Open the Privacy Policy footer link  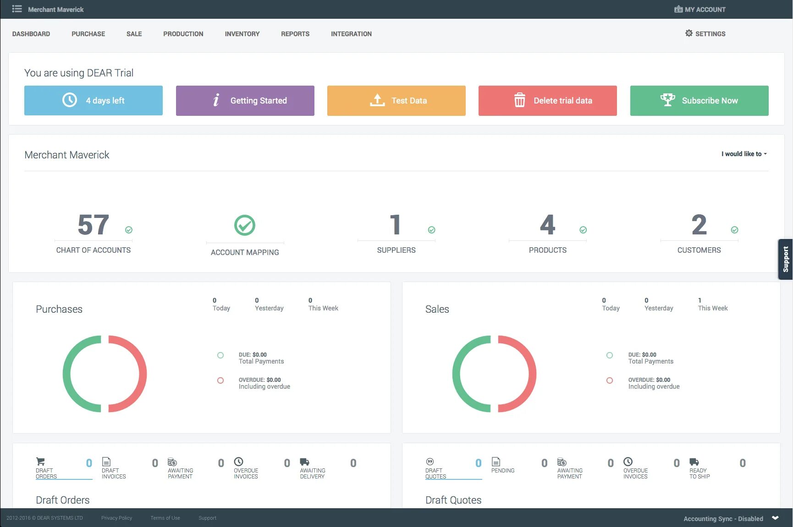(x=116, y=518)
